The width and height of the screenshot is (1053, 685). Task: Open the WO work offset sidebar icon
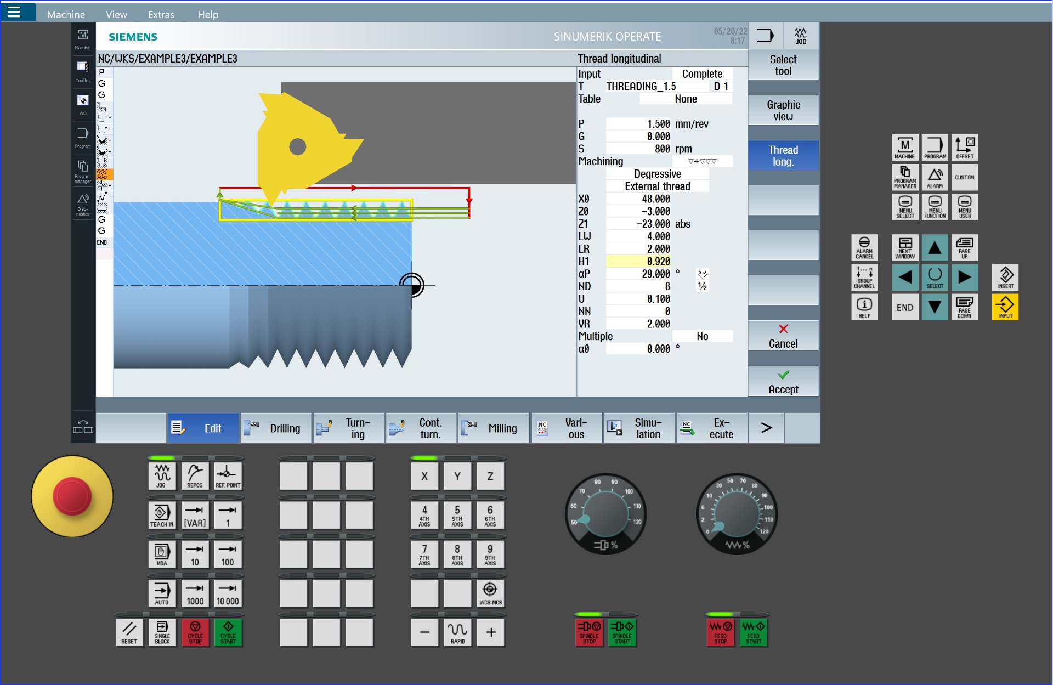coord(83,104)
